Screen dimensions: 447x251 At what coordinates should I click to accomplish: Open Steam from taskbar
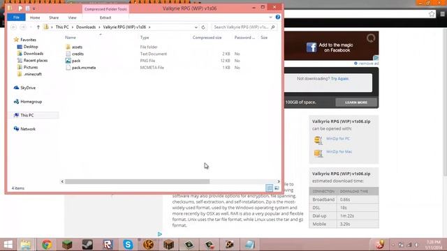[x=87, y=245]
